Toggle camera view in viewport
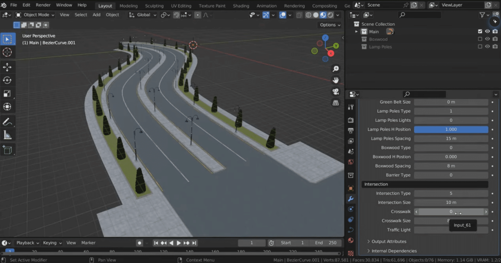The image size is (501, 263). (336, 92)
